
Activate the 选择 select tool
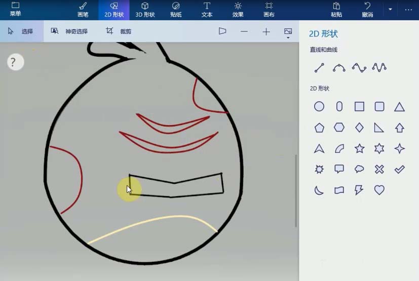point(21,31)
